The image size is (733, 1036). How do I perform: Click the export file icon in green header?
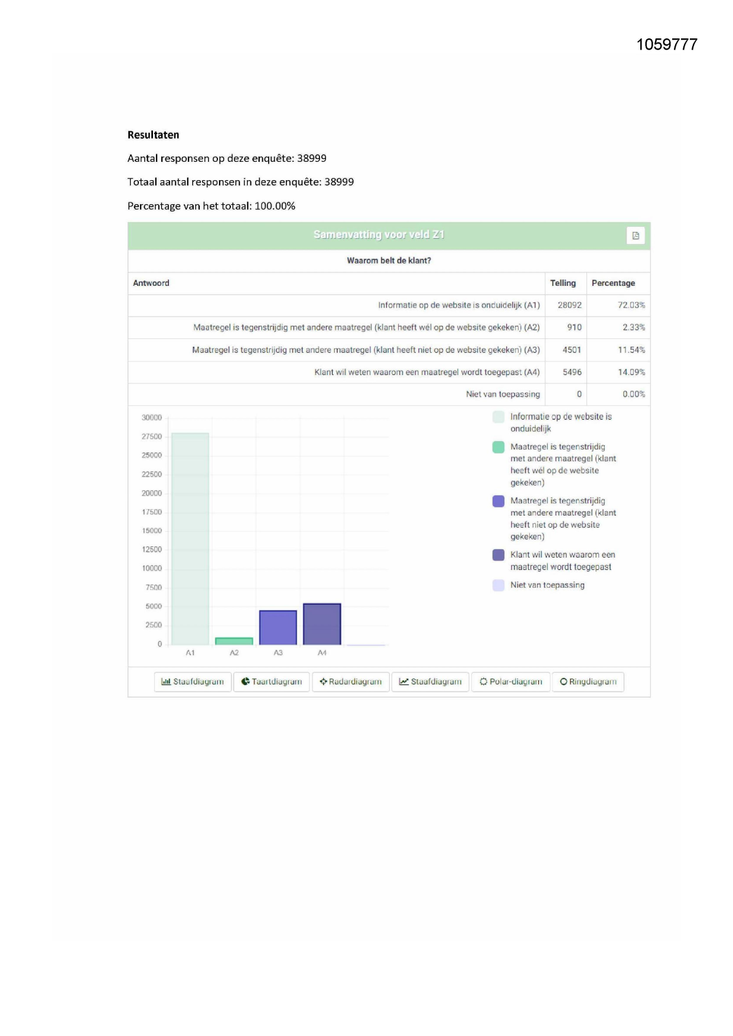[x=636, y=236]
